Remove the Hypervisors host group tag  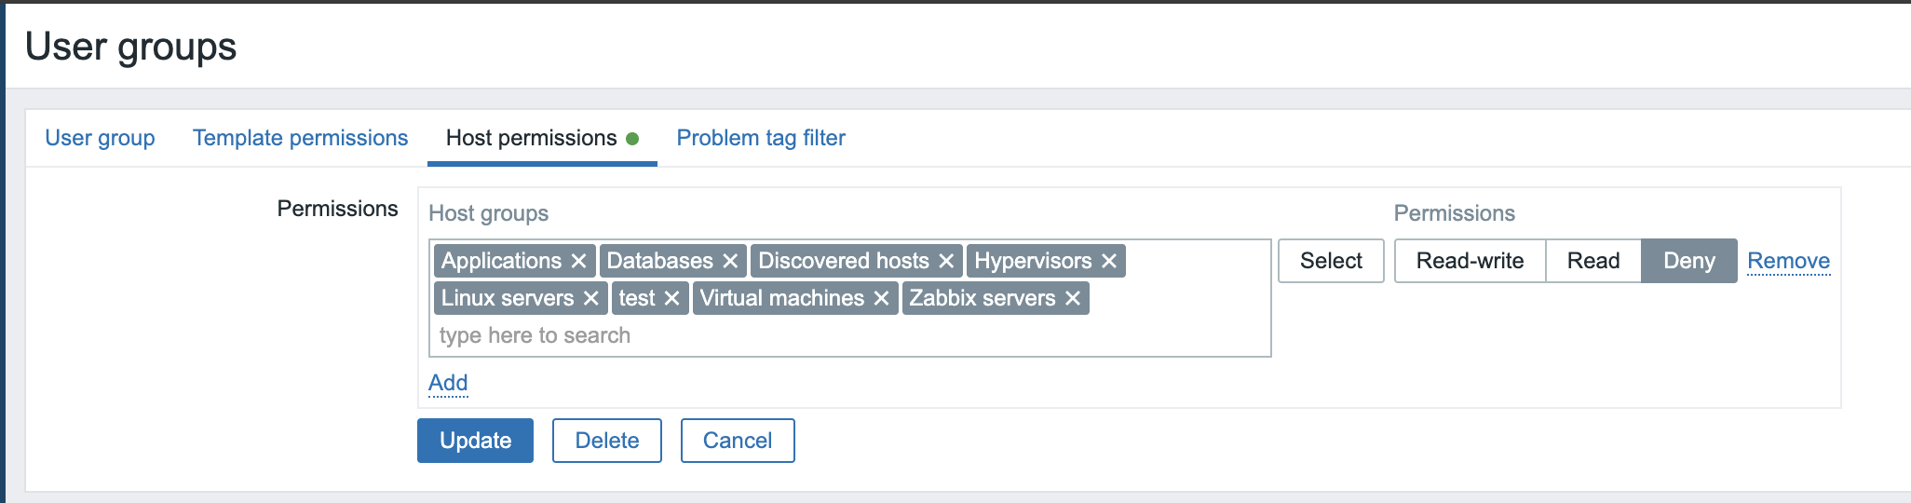[x=1109, y=261]
